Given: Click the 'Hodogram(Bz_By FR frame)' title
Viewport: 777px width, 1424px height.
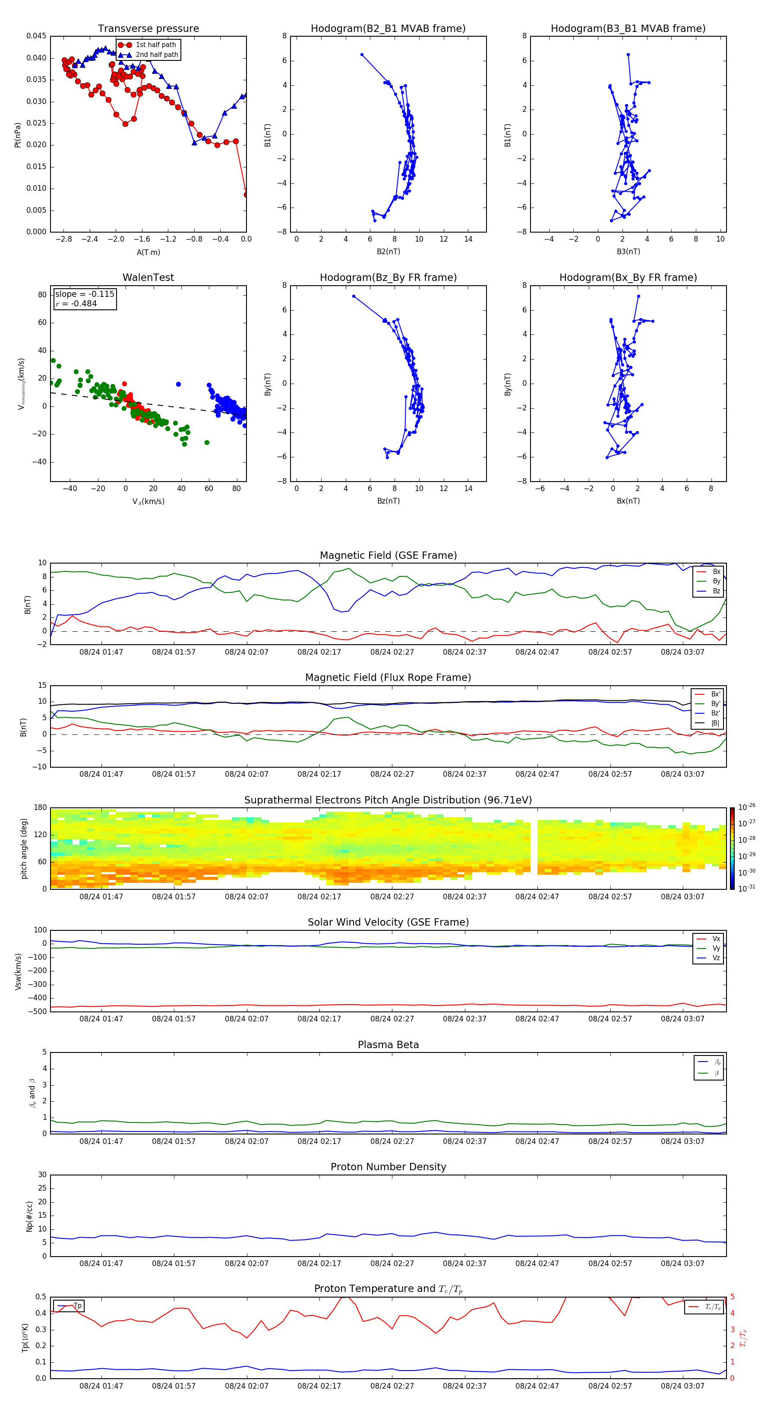Looking at the screenshot, I should 388,277.
